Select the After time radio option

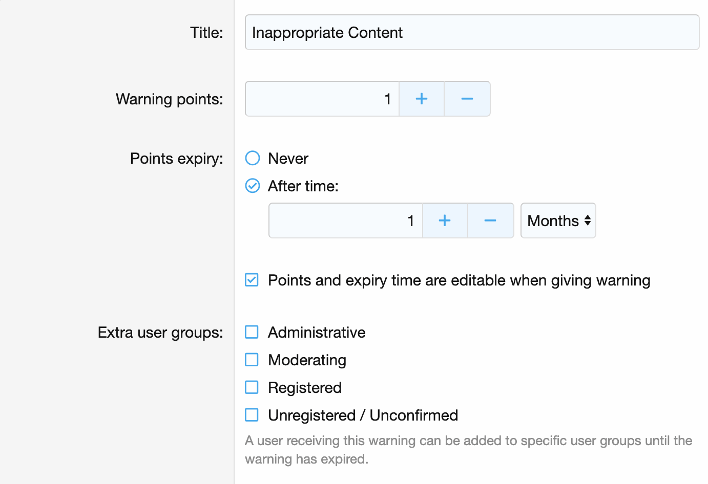point(253,186)
